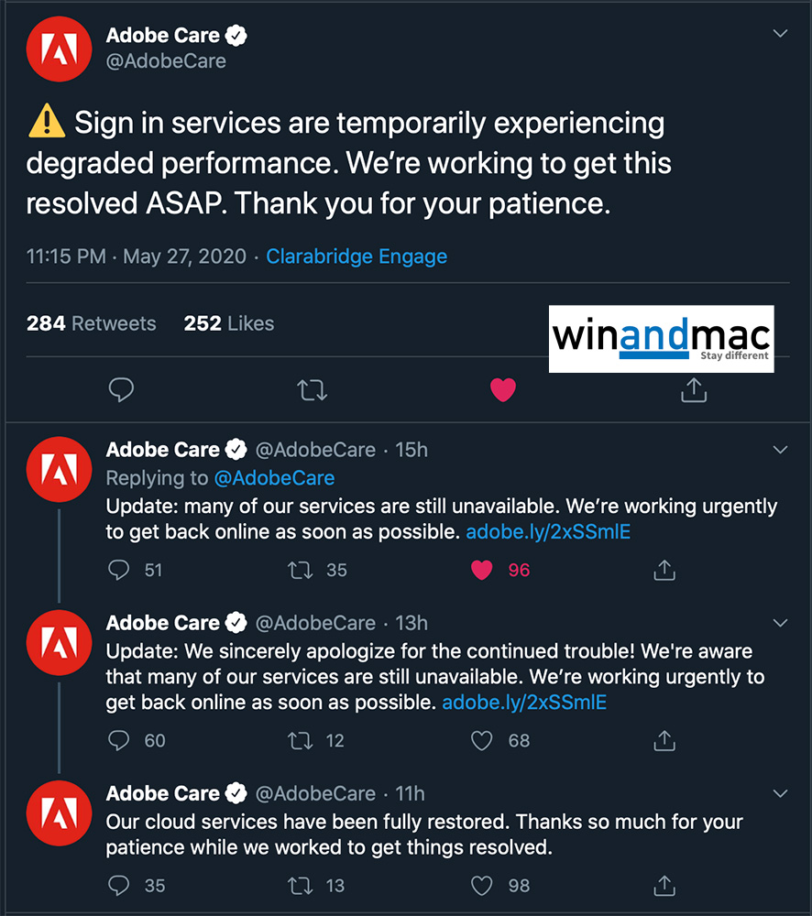Reply to the 'fully restored' tweet
The height and width of the screenshot is (916, 812).
[119, 886]
